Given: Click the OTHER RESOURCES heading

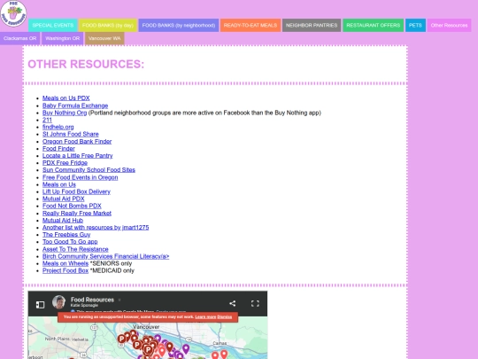Looking at the screenshot, I should [x=86, y=64].
